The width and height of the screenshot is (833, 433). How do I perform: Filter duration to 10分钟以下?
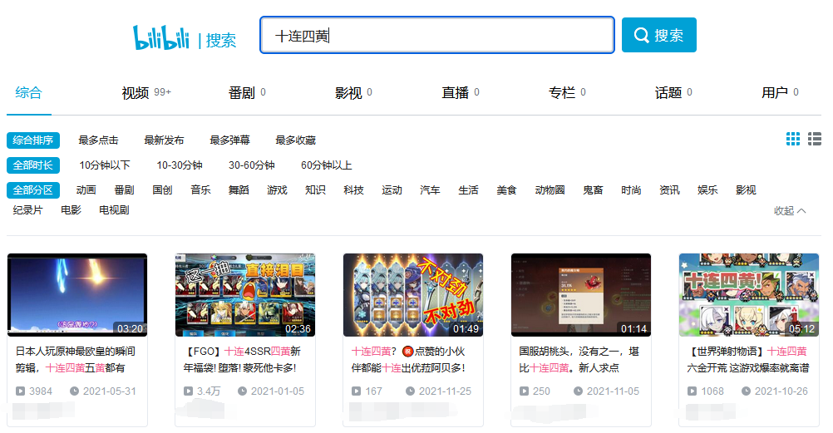click(x=105, y=165)
